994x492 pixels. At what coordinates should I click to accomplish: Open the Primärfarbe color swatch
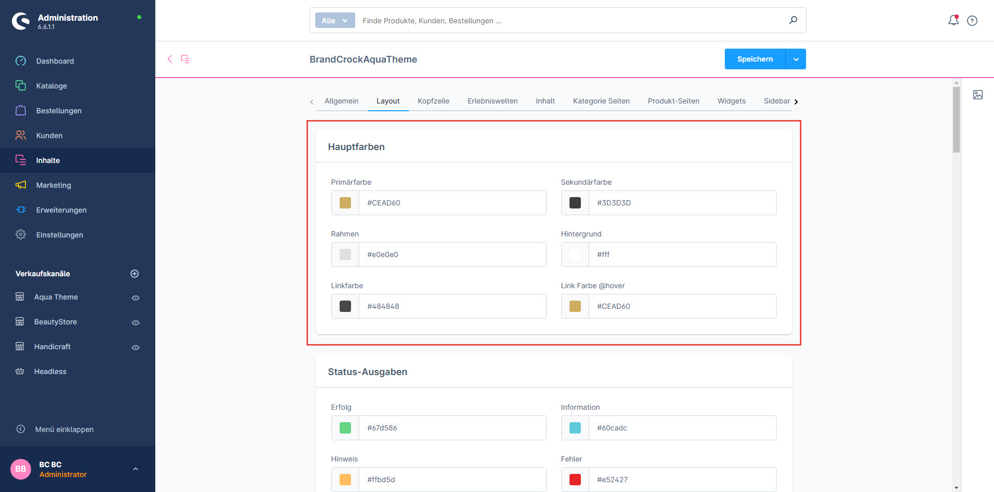[x=345, y=203]
